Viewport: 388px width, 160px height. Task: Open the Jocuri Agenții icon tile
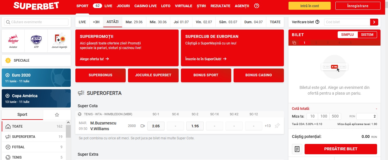click(59, 41)
